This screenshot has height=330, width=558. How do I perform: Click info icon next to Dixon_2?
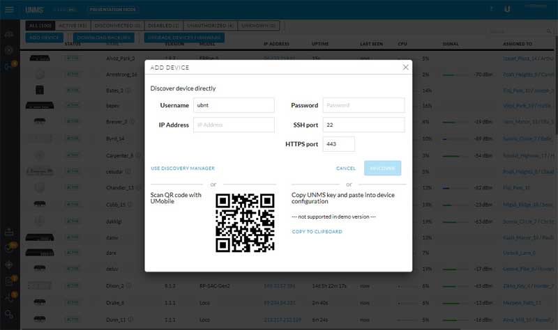click(x=128, y=285)
